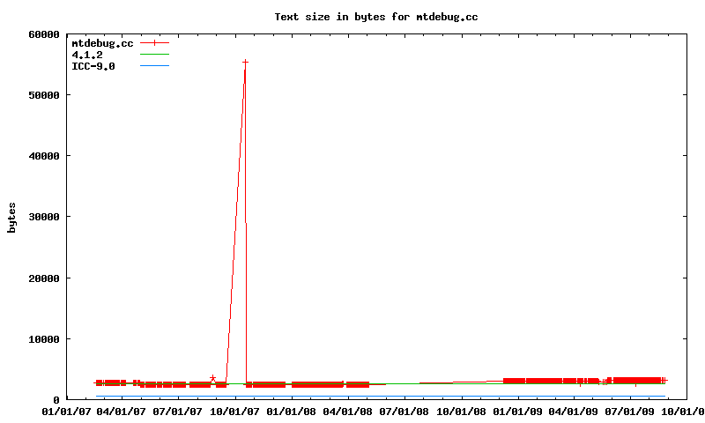This screenshot has height=423, width=705.
Task: Select the ICC-9.0 legend label
Action: point(93,66)
